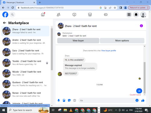Click the chat scroll down arrow
Image resolution: width=151 pixels, height=113 pixels.
145,95
